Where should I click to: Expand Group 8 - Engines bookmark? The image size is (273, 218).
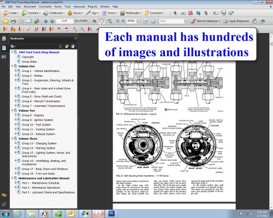[16, 115]
